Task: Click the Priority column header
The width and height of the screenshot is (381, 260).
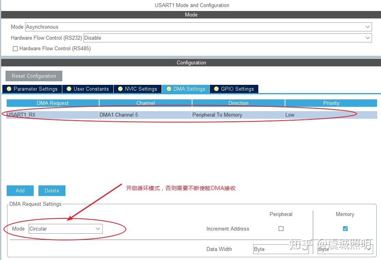Action: pos(331,103)
